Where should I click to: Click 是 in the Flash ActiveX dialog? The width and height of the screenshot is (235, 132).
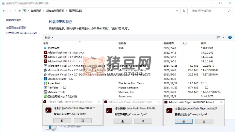click(x=183, y=121)
